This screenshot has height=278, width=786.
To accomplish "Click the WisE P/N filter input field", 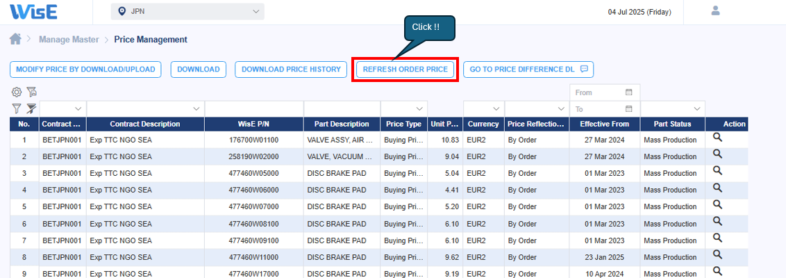I will tap(253, 109).
